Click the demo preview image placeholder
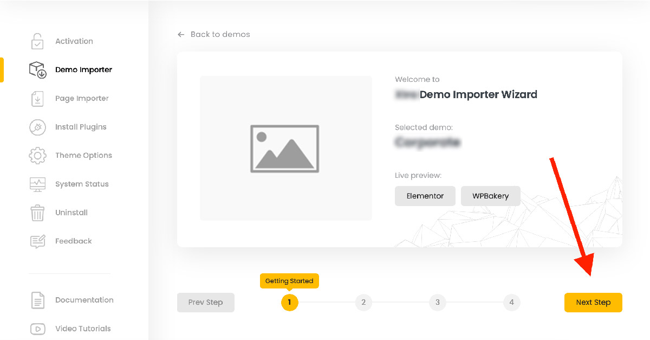The width and height of the screenshot is (650, 340). [285, 148]
